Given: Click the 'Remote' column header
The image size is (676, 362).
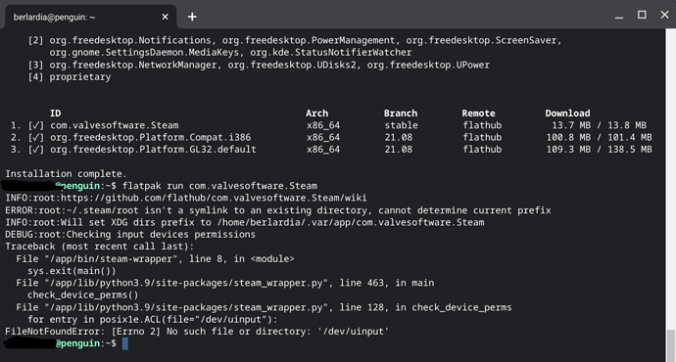Looking at the screenshot, I should [x=478, y=113].
